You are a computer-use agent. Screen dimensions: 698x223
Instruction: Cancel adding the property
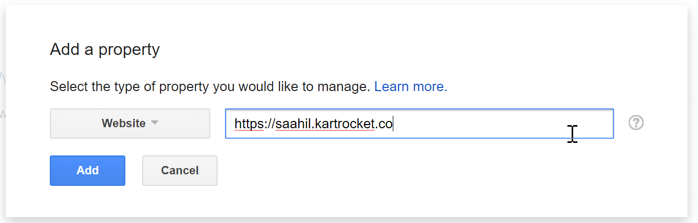pyautogui.click(x=180, y=171)
